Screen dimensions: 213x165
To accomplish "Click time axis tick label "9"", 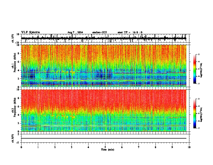I will 172,147.
